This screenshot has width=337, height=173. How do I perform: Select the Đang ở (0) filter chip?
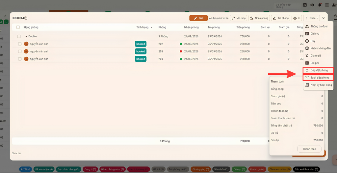tap(91, 169)
